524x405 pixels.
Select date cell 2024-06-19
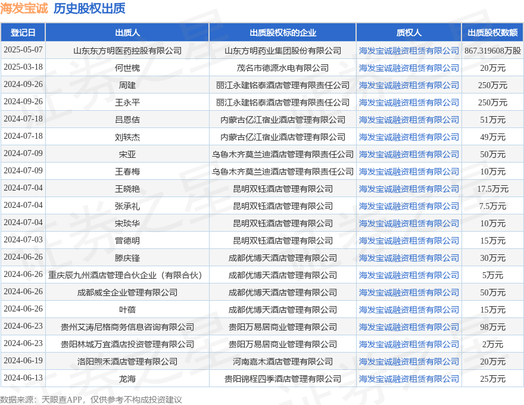pos(23,360)
